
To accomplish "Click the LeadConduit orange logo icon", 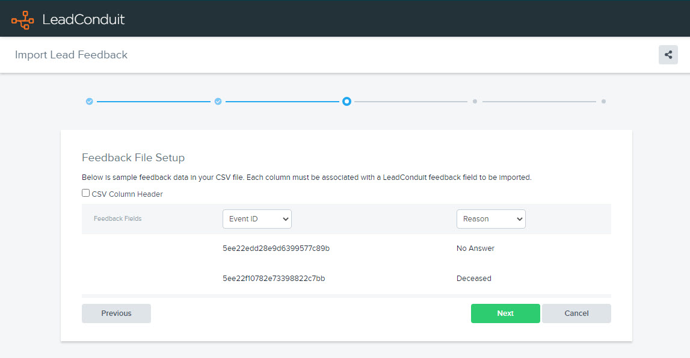I will [x=23, y=19].
